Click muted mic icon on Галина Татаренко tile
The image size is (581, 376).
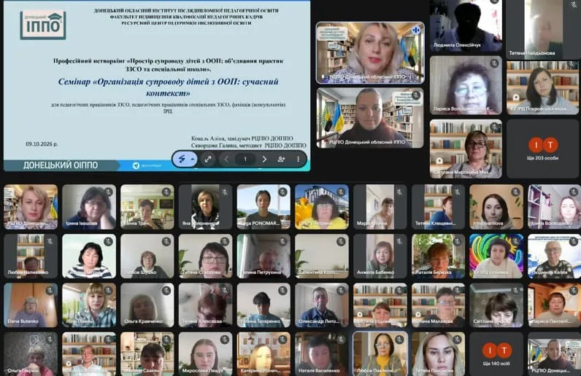tap(282, 291)
